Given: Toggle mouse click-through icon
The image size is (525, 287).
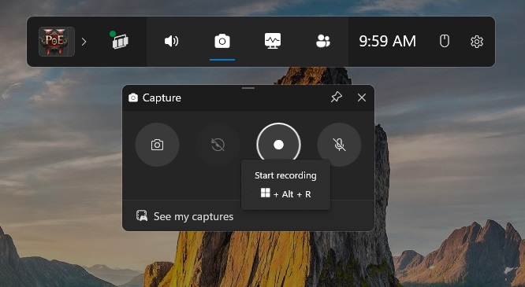Looking at the screenshot, I should point(445,42).
